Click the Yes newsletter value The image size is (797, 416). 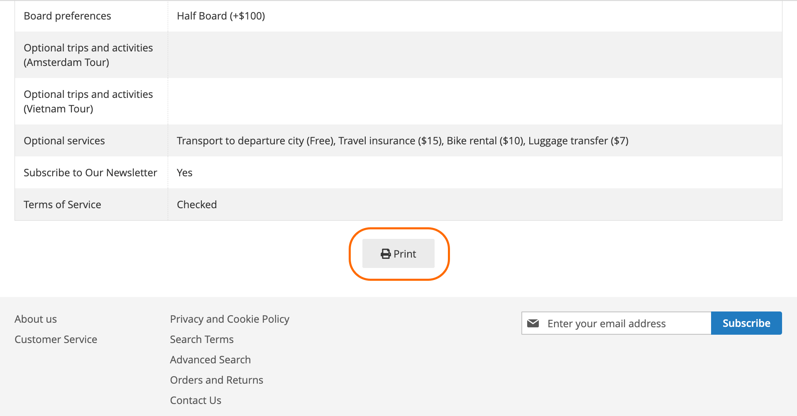click(x=185, y=173)
